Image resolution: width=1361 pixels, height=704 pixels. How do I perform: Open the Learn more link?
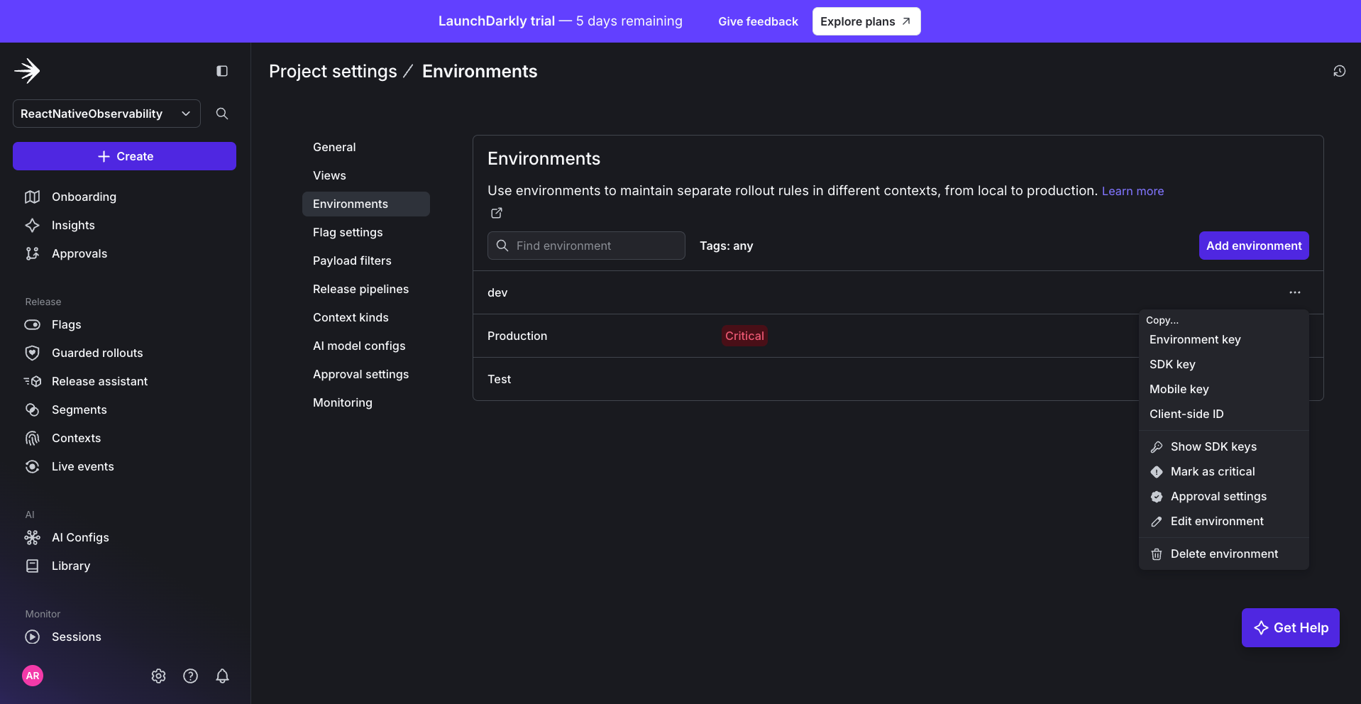pyautogui.click(x=1133, y=191)
